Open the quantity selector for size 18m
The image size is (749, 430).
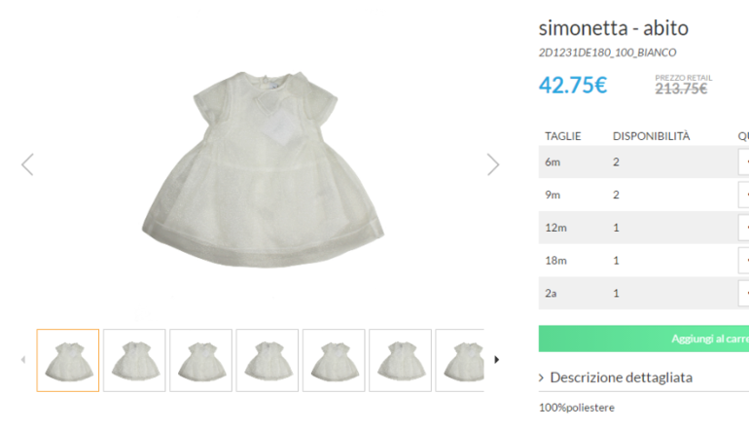744,261
